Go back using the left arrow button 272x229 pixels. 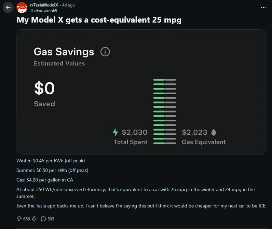[8, 7]
